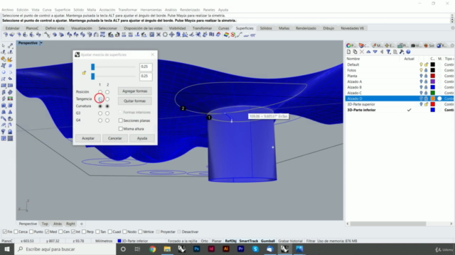Click the Layers panel horizontal scrollbar
The height and width of the screenshot is (255, 455).
(388, 224)
